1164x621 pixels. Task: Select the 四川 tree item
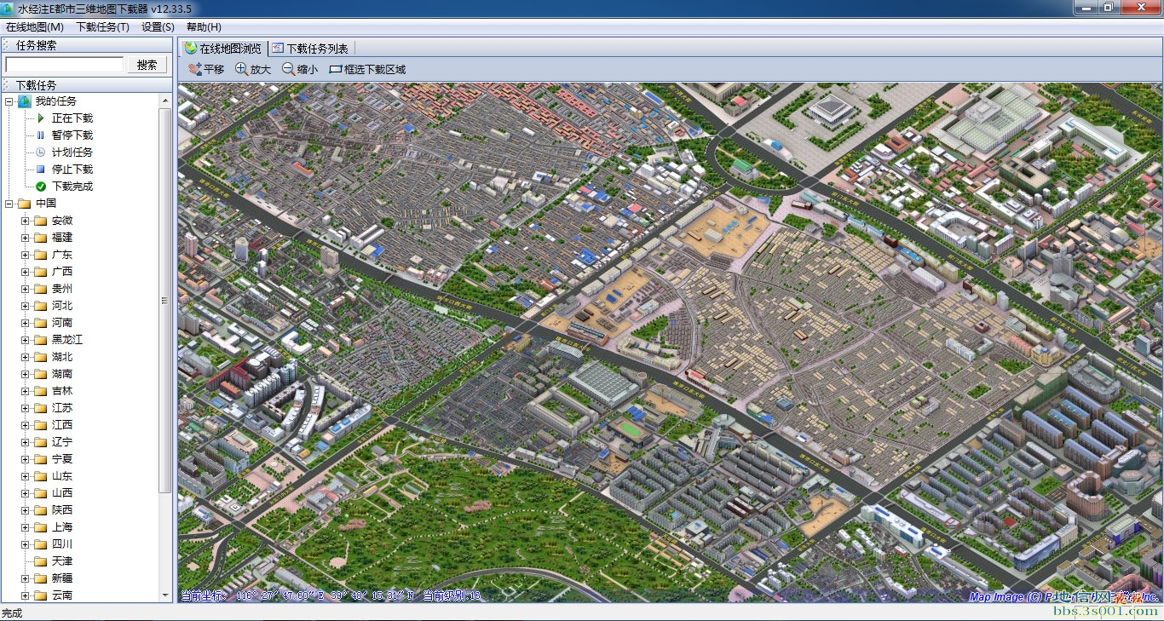click(62, 544)
